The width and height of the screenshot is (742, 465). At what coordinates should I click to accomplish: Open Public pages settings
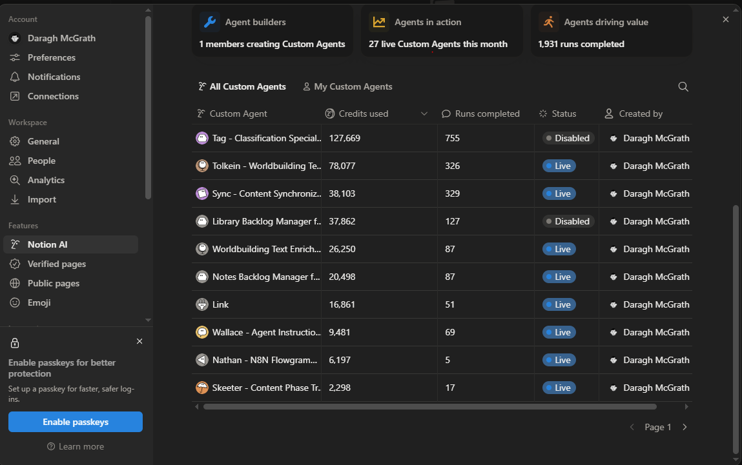53,284
